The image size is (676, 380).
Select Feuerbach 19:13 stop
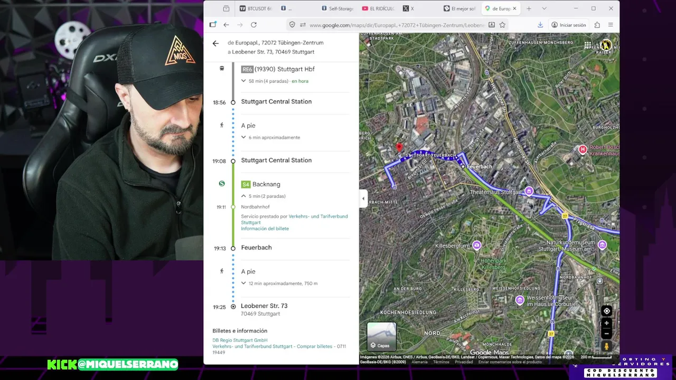256,248
